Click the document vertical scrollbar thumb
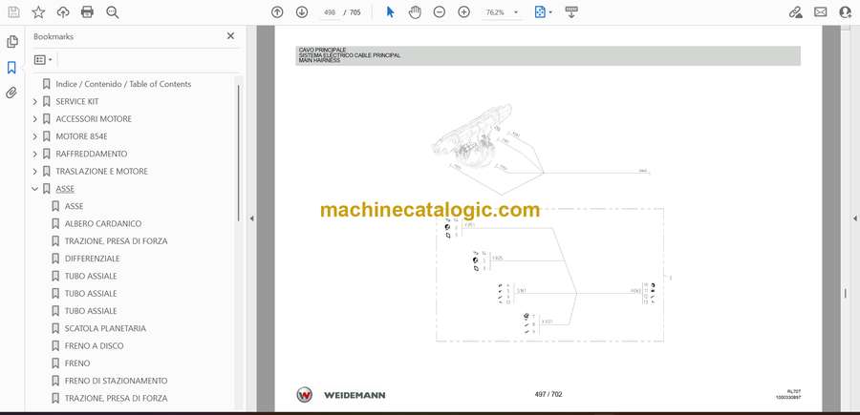This screenshot has width=860, height=415. (x=846, y=293)
